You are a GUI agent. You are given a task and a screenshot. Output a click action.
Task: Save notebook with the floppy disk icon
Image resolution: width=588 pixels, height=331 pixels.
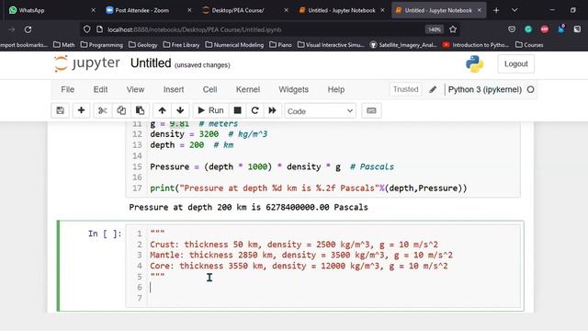coord(60,110)
